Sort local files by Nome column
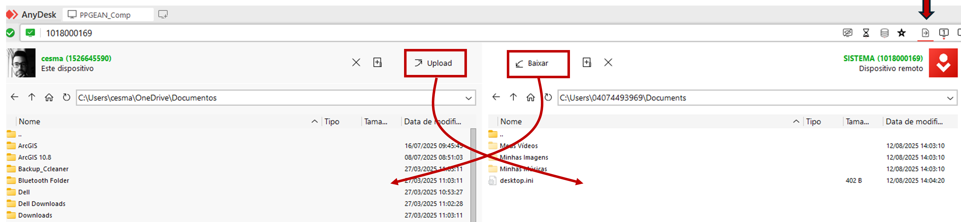Screen dimensions: 961x222 tap(29, 121)
